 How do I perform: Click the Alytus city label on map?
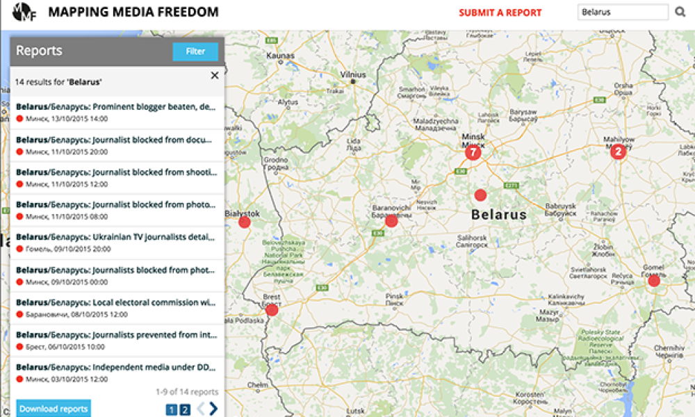[x=288, y=102]
